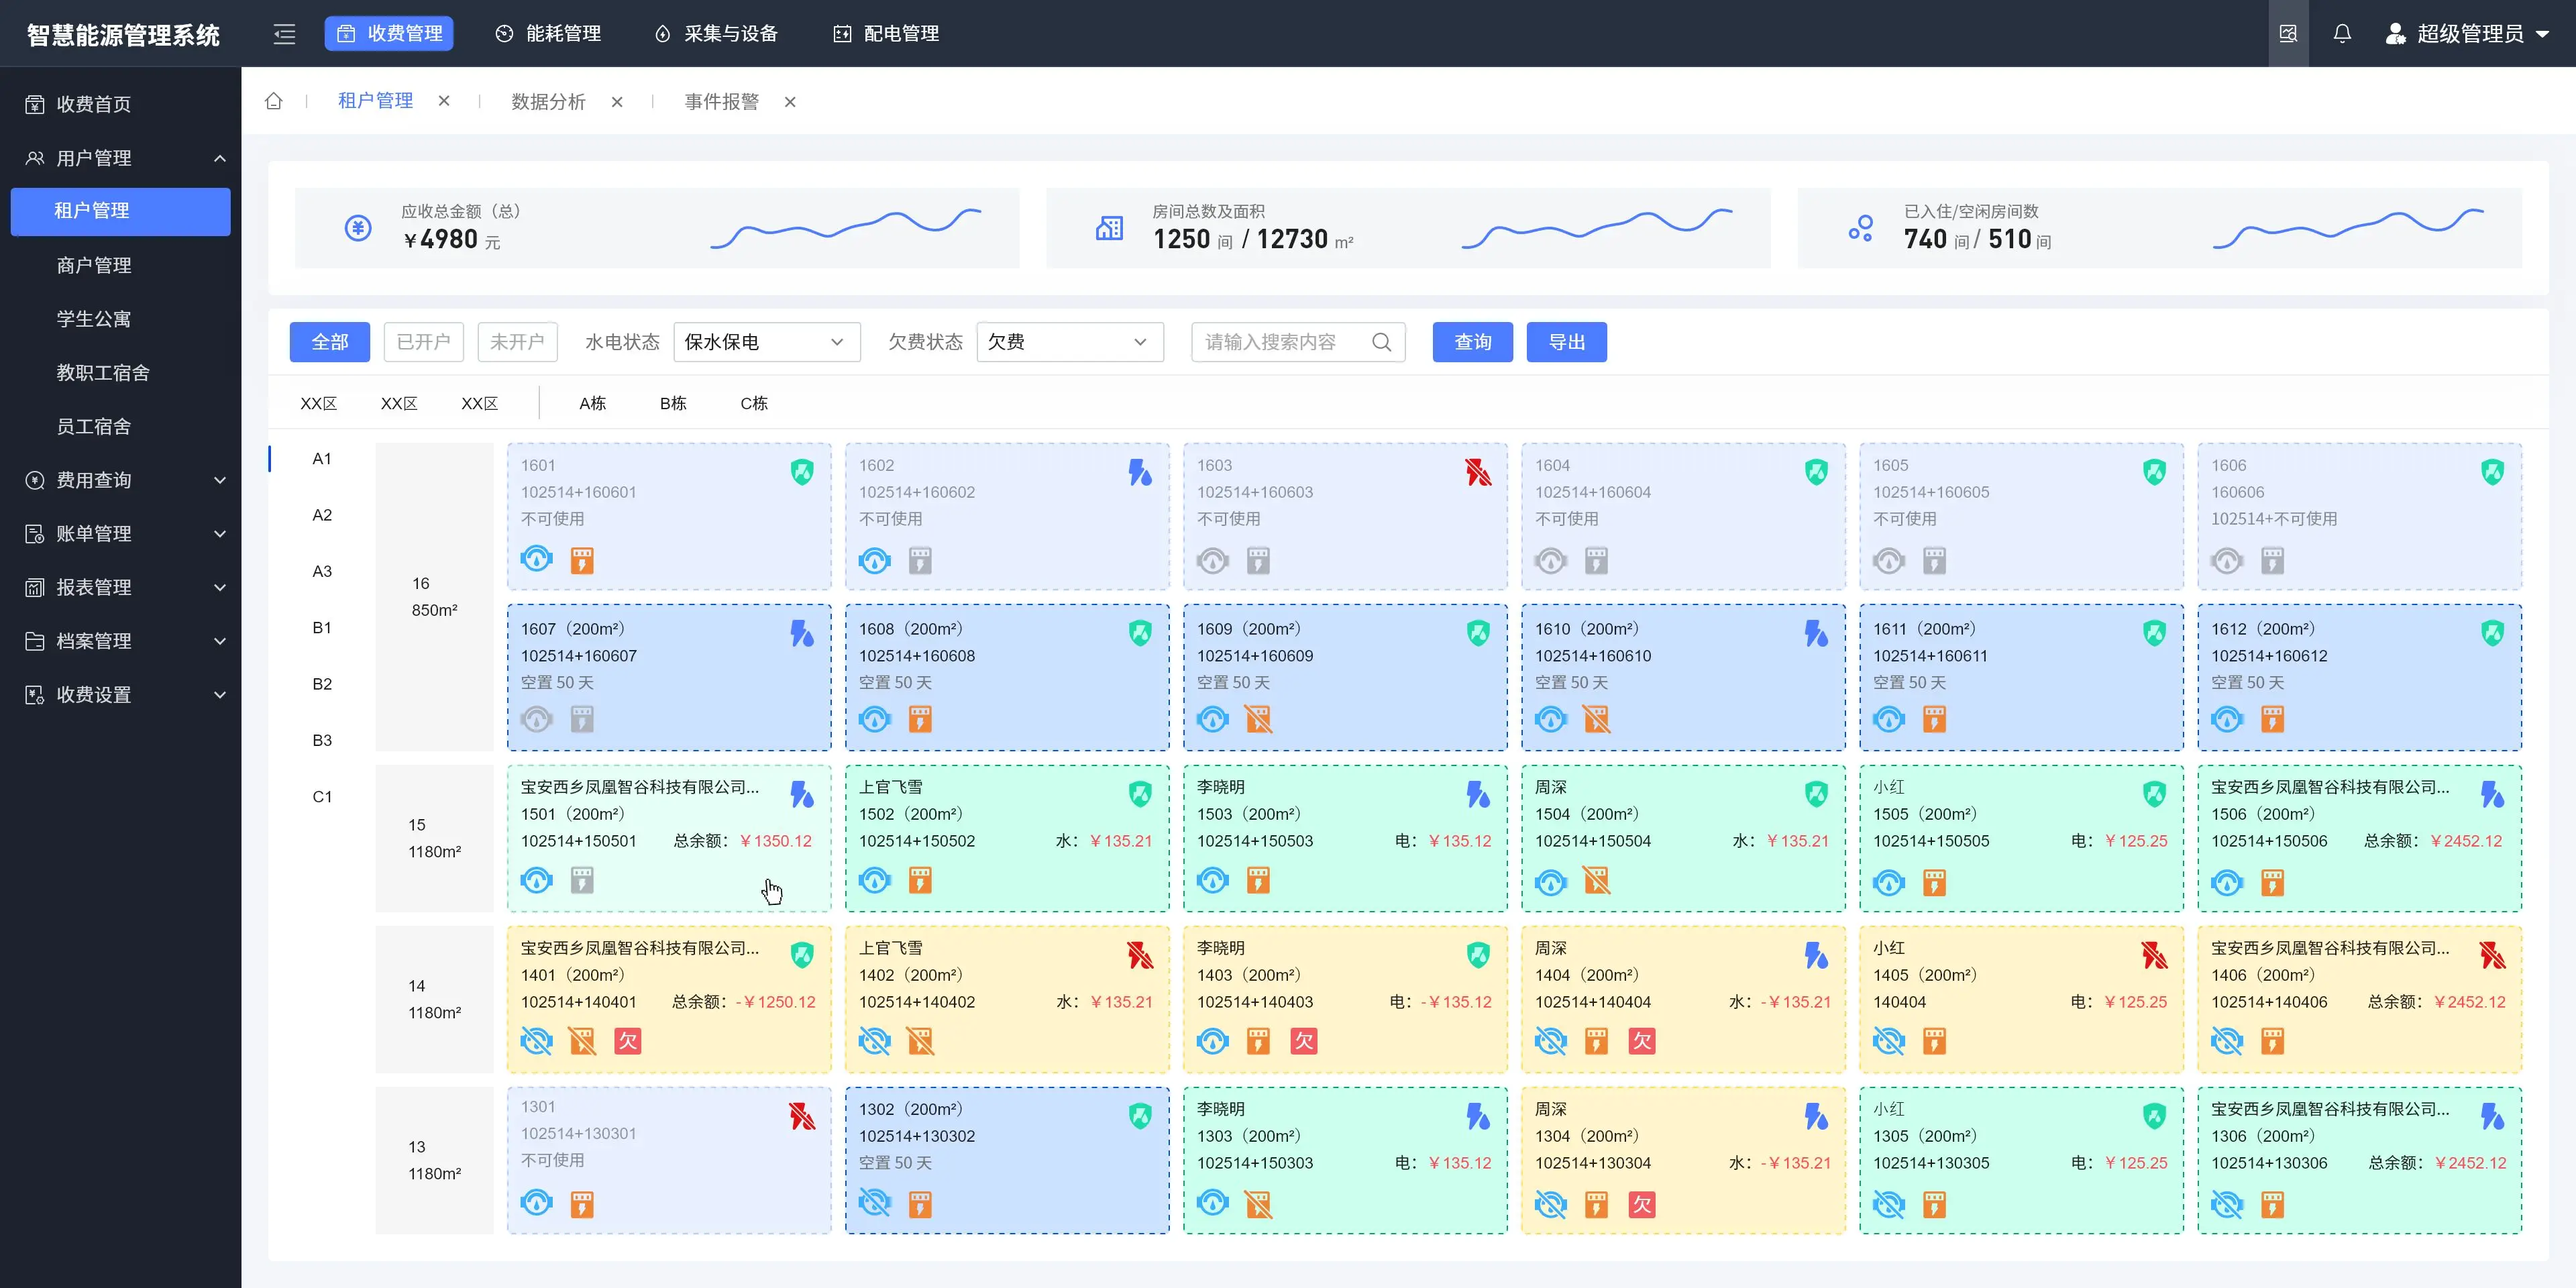Click the water meter icon on room 1501
2576x1288 pixels.
point(537,881)
